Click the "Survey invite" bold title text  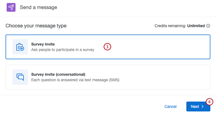tap(43, 44)
